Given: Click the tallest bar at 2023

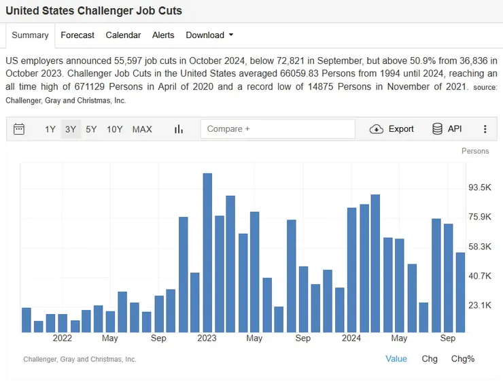Looking at the screenshot, I should [207, 251].
